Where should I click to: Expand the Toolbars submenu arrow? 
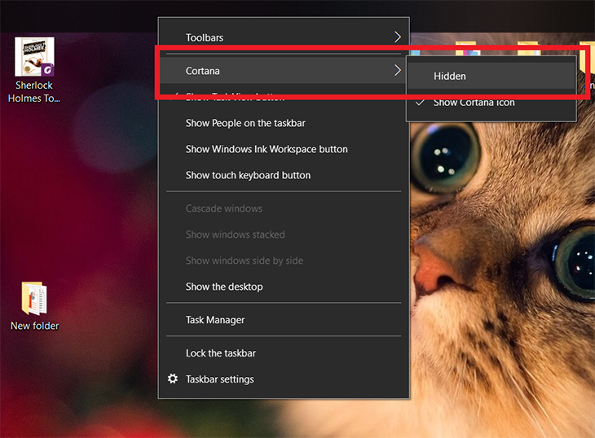397,37
